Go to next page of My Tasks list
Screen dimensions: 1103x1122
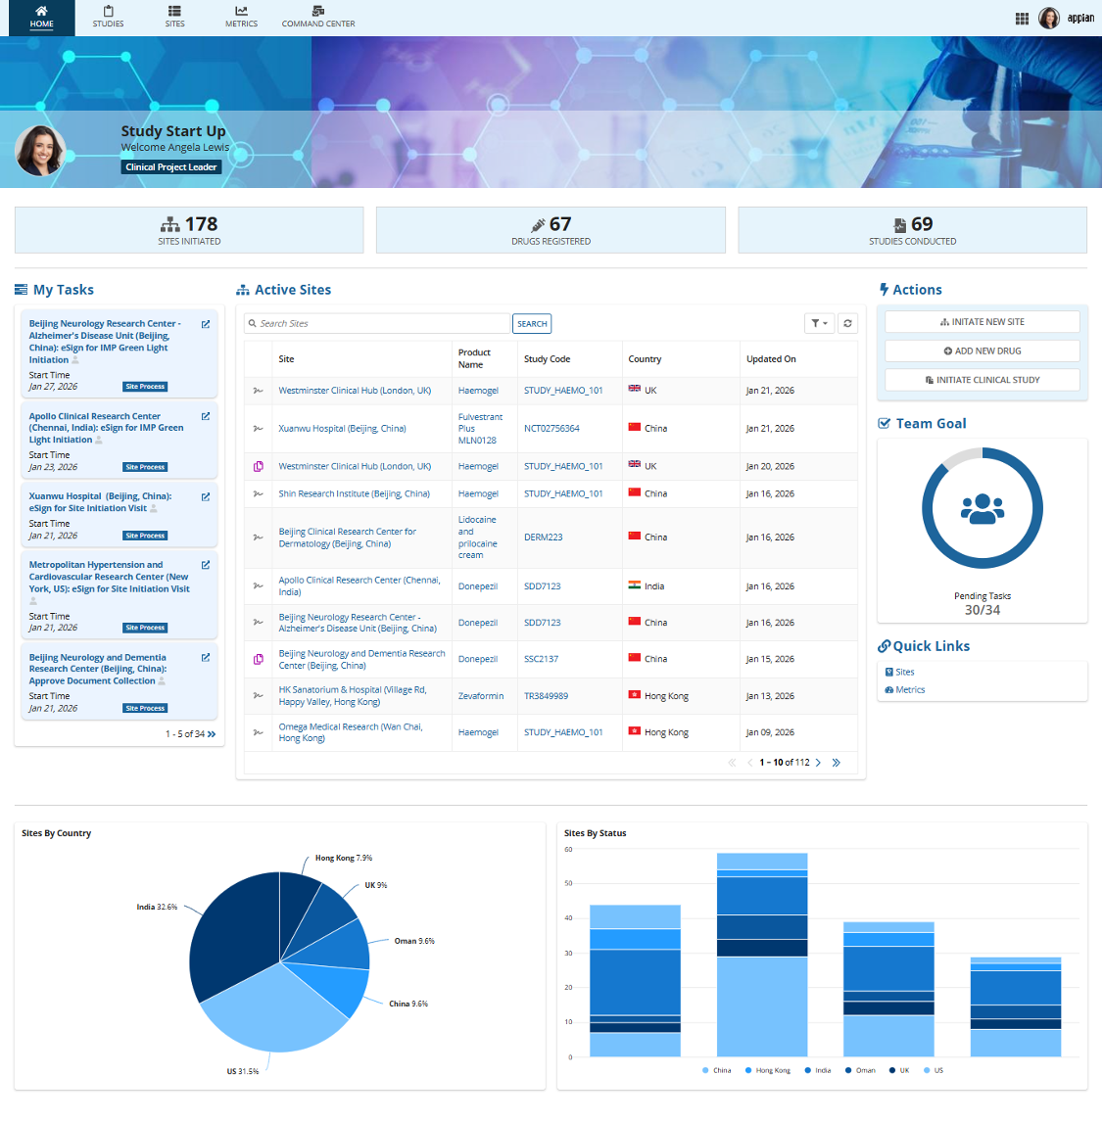point(212,733)
